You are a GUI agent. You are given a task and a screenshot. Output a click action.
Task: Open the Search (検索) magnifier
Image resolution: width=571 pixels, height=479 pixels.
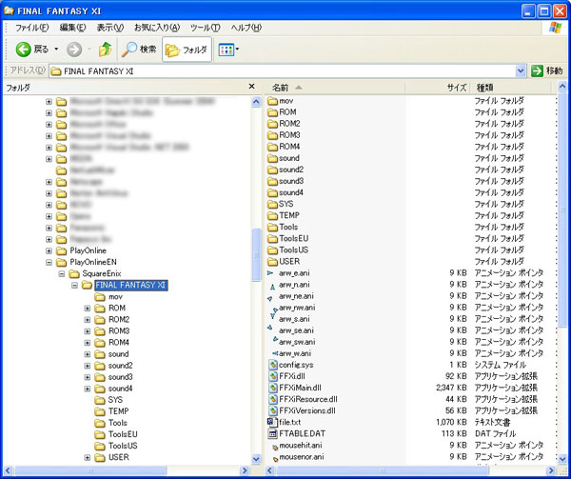(x=128, y=50)
